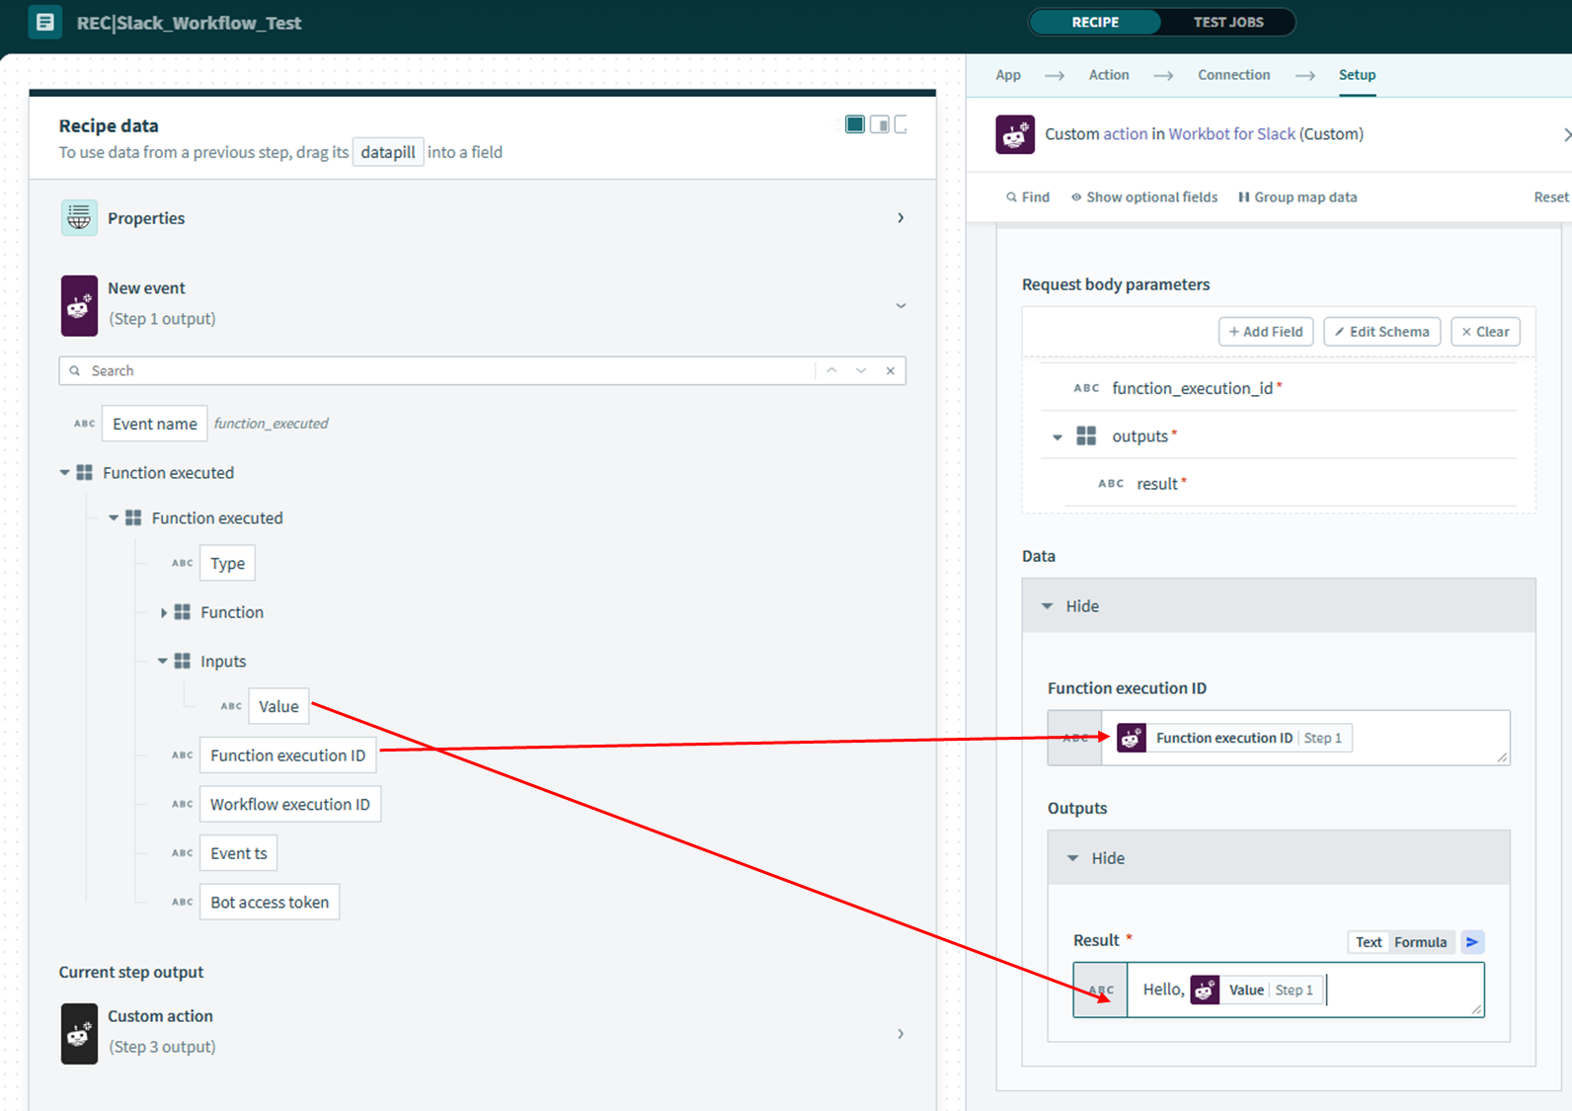Click the outputs object grid icon in schema
1572x1111 pixels.
click(1086, 436)
